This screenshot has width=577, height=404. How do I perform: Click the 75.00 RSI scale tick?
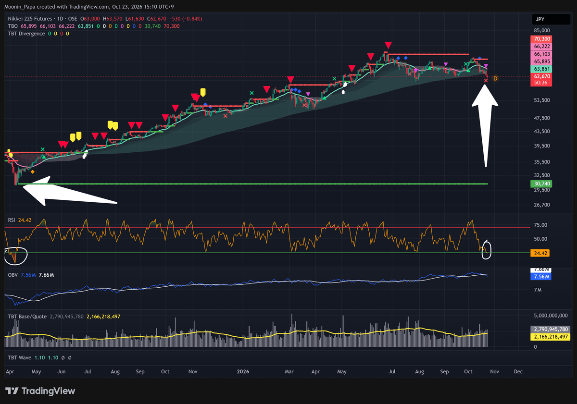pyautogui.click(x=540, y=225)
